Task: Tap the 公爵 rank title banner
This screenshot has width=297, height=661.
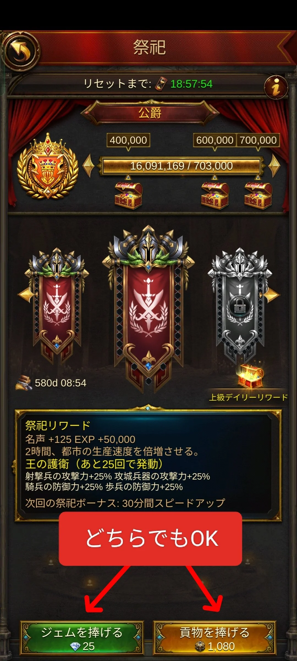Action: 150,113
